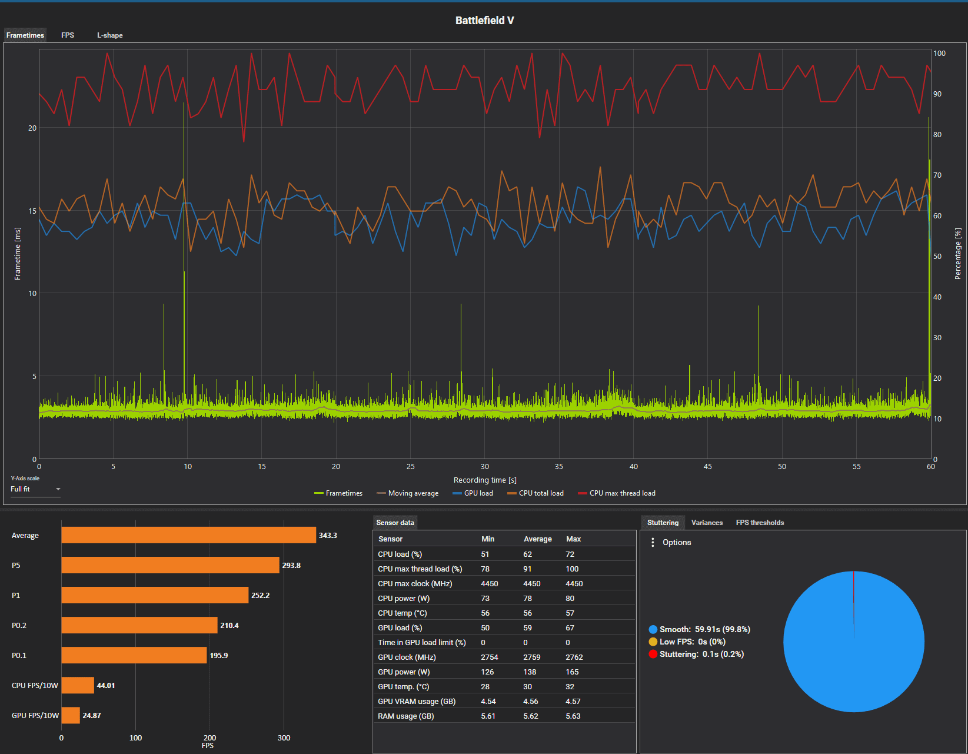
Task: Select the CPU temp (°C) row
Action: (504, 613)
